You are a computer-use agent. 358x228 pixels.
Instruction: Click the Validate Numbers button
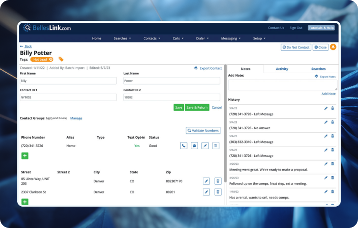point(203,130)
